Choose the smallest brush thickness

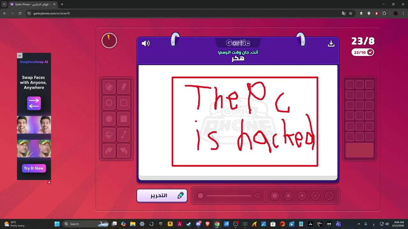coord(329,196)
